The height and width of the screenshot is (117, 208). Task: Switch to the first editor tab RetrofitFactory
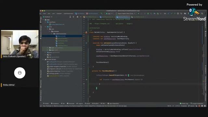coord(91,17)
